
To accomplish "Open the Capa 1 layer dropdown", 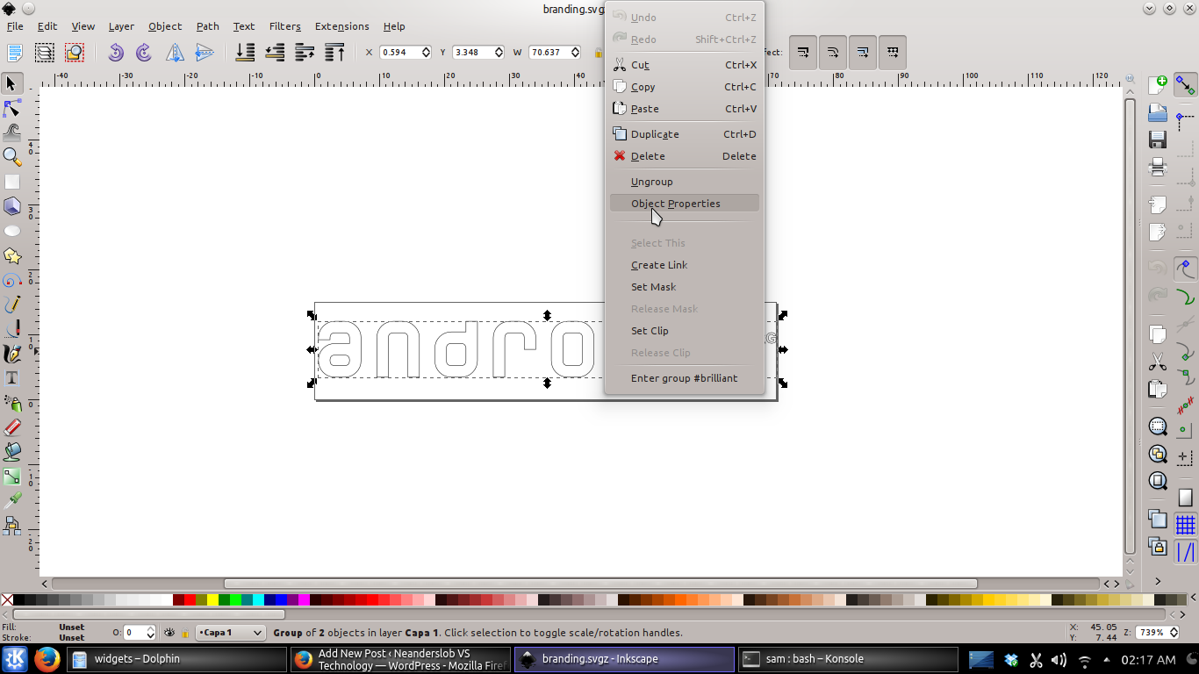I will 230,633.
